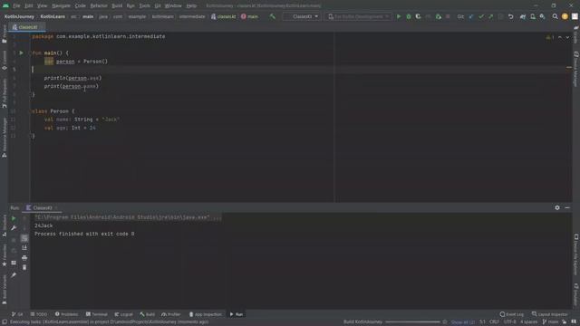Open the File menu
The width and height of the screenshot is (580, 326).
tap(16, 5)
